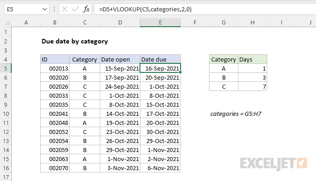
Task: Select cell with ID 002033
Action: point(55,95)
